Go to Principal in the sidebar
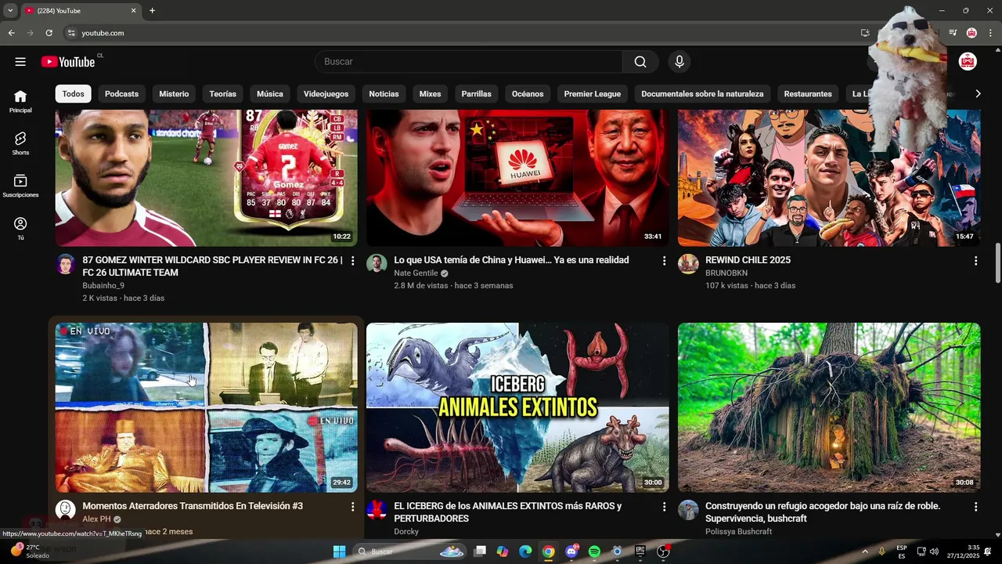 click(x=20, y=101)
